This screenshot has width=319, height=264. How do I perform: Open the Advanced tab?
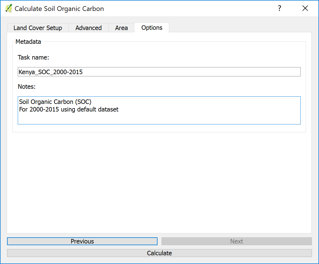[x=88, y=28]
